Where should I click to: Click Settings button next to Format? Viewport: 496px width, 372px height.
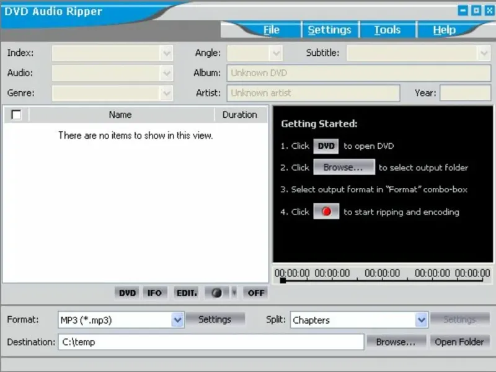tap(215, 319)
